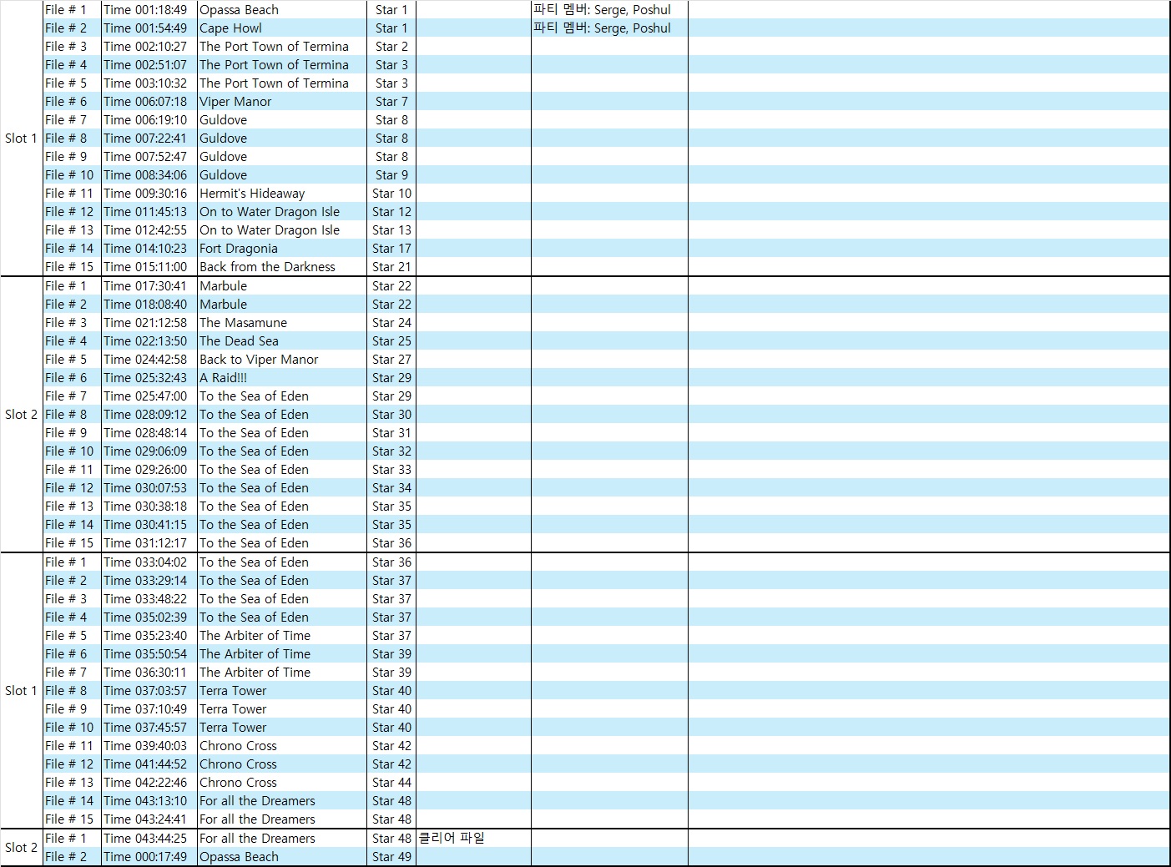The width and height of the screenshot is (1171, 867).
Task: Click the Time 015:11:00 cell
Action: pos(149,267)
